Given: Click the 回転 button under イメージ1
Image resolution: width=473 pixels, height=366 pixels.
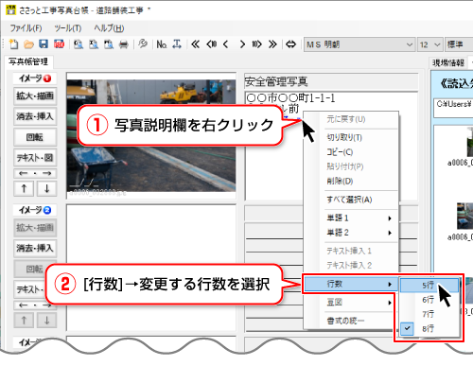Looking at the screenshot, I should pos(35,137).
